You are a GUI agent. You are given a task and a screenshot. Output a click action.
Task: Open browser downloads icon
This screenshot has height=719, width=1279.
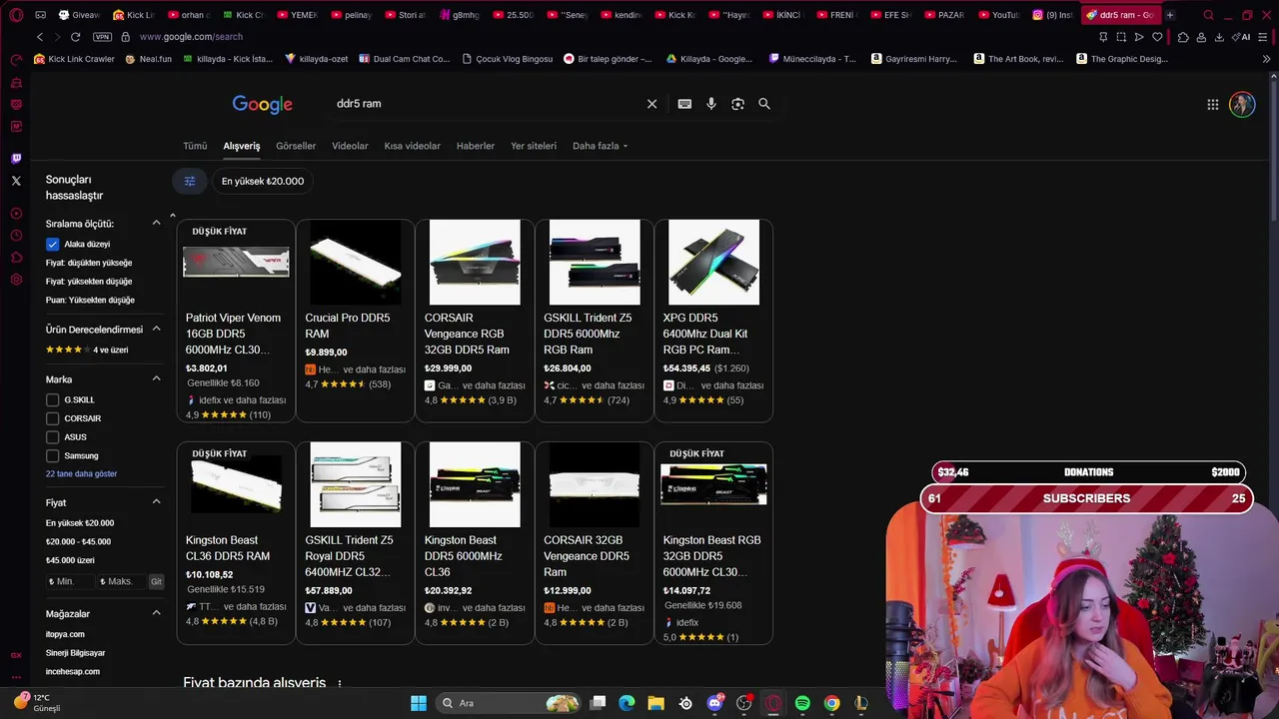[x=1218, y=37]
